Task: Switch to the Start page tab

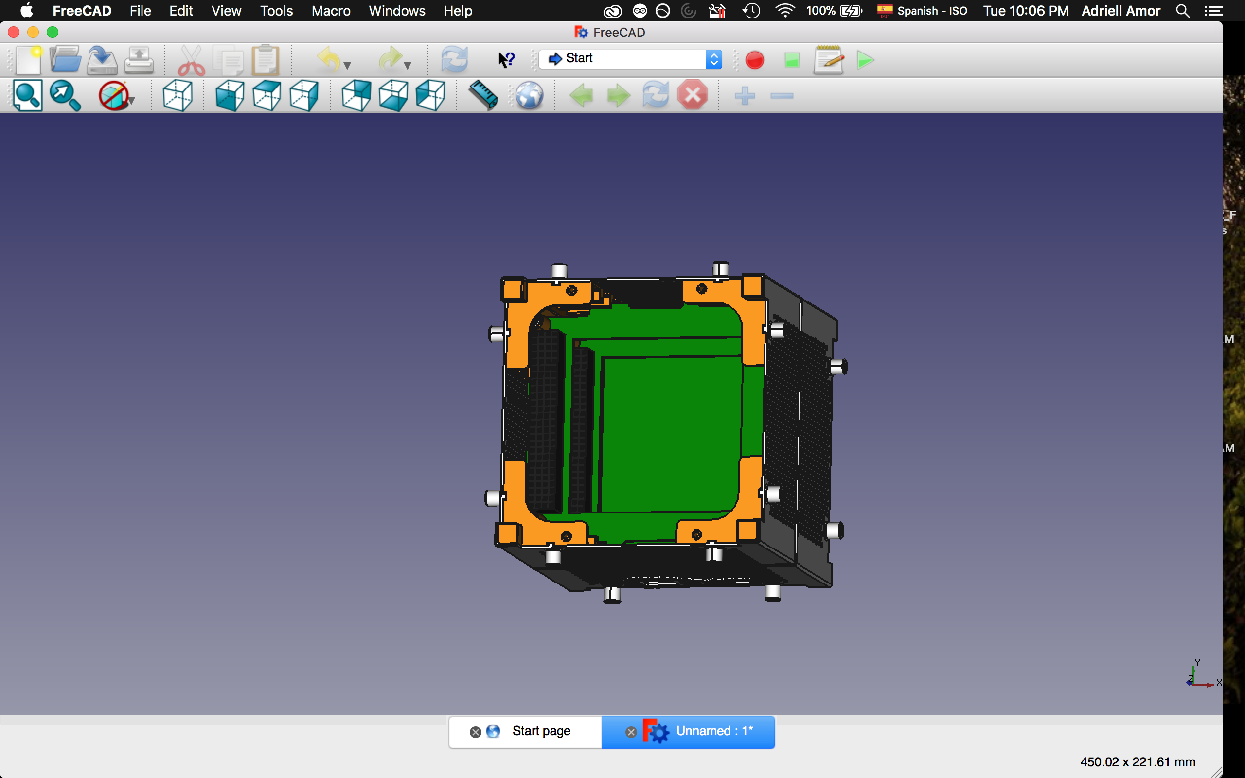Action: [x=541, y=731]
